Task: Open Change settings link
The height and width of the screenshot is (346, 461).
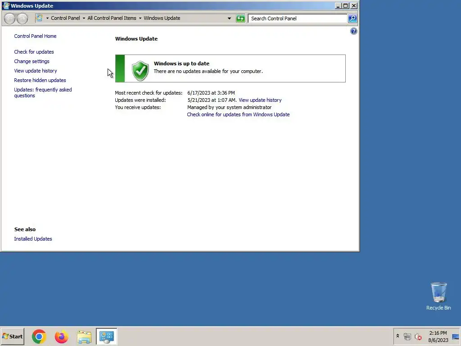Action: pos(32,61)
